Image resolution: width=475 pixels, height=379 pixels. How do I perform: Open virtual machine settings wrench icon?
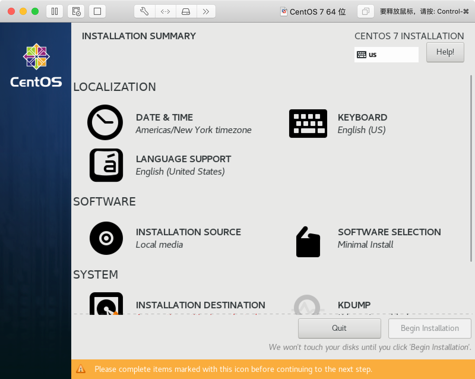145,12
